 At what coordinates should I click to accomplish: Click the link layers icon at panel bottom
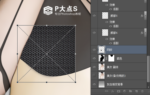click(x=107, y=91)
